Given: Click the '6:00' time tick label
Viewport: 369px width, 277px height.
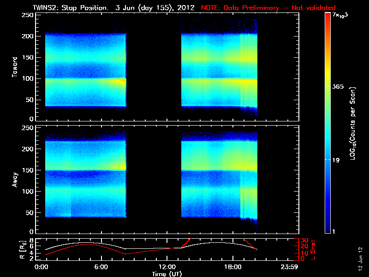Looking at the screenshot, I should click(x=101, y=267).
